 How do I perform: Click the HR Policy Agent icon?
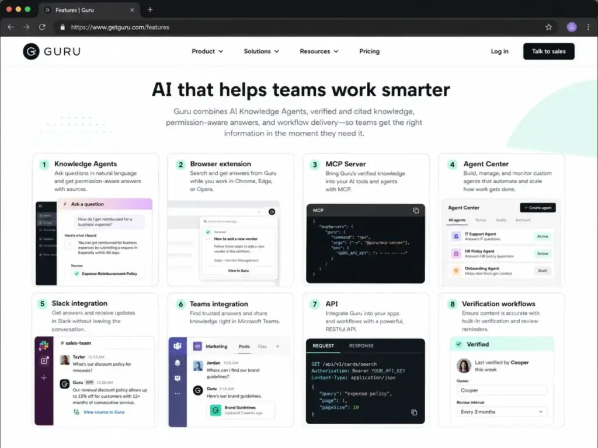456,253
